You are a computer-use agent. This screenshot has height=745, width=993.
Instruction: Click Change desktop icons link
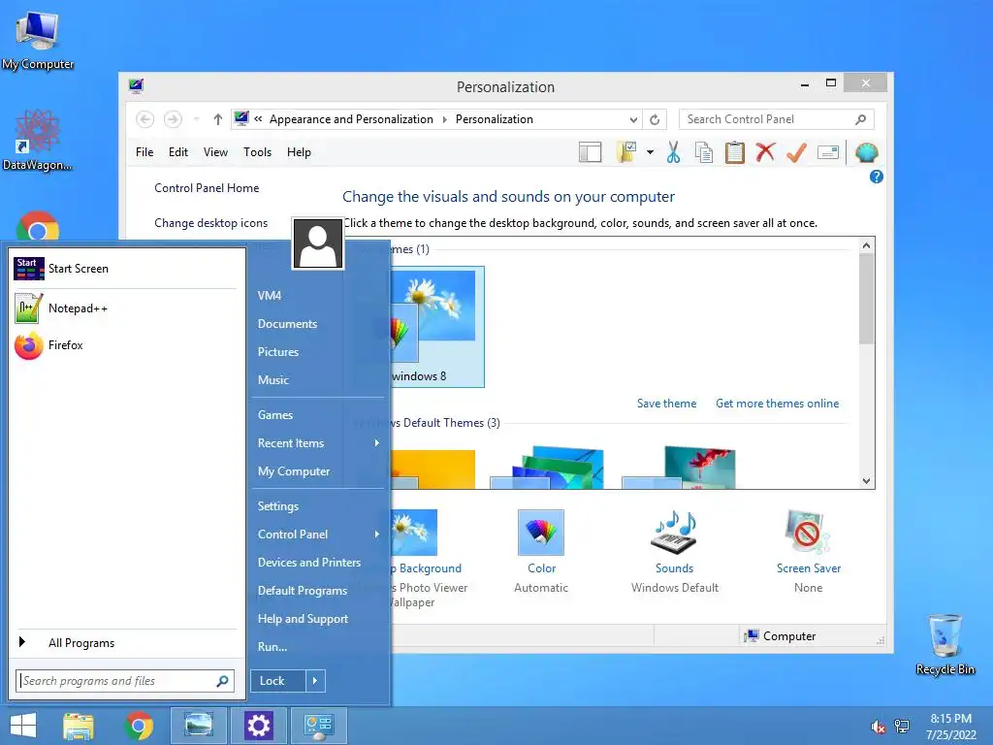coord(210,223)
